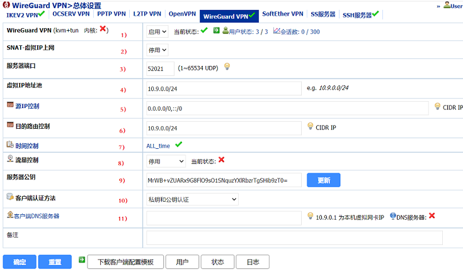This screenshot has width=463, height=272.
Task: Click the 流量控制 icon
Action: coord(10,159)
